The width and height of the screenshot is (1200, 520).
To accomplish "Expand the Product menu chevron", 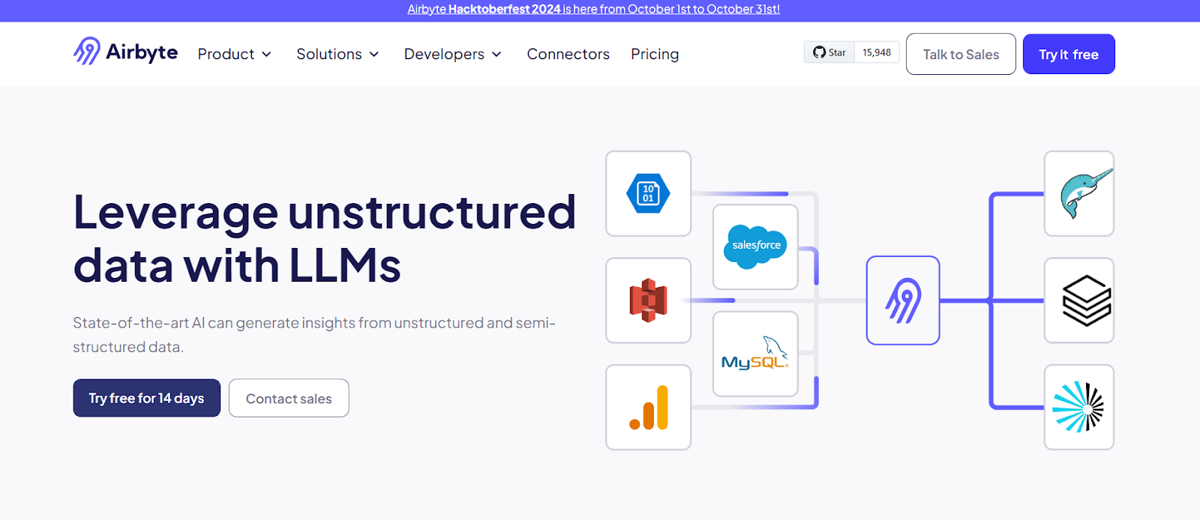I will tap(266, 54).
